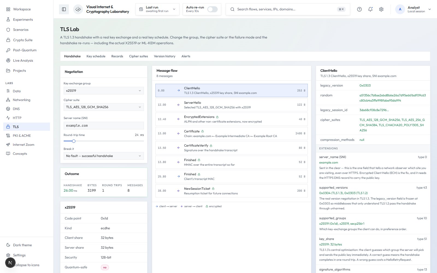Viewport: 437px width, 273px height.
Task: Switch to Version history tab
Action: pos(164,56)
